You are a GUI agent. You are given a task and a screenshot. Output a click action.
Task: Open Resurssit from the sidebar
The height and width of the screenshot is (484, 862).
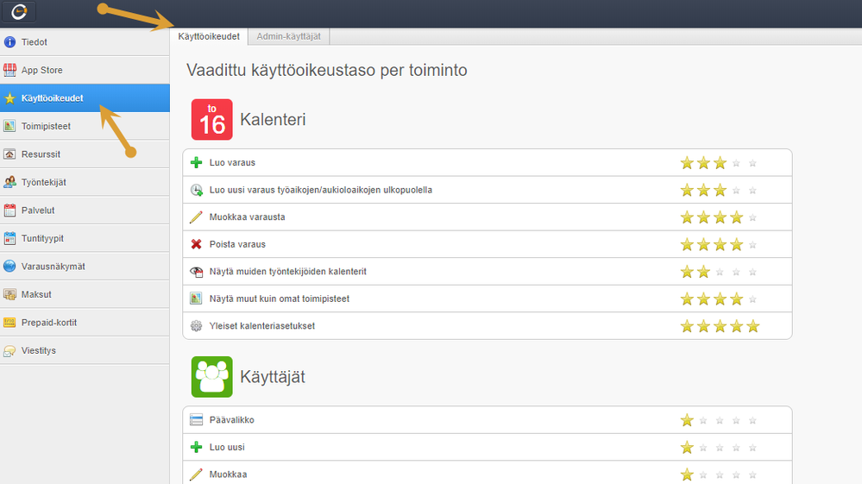tap(41, 154)
